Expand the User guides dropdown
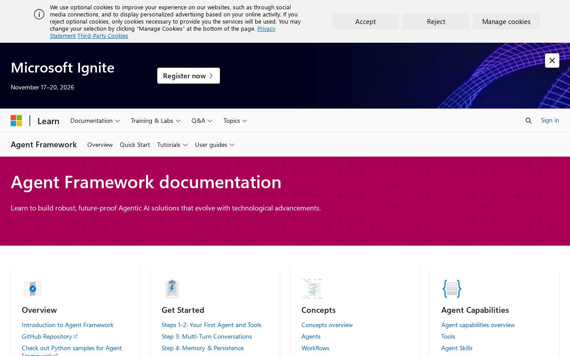570x356 pixels. point(215,145)
